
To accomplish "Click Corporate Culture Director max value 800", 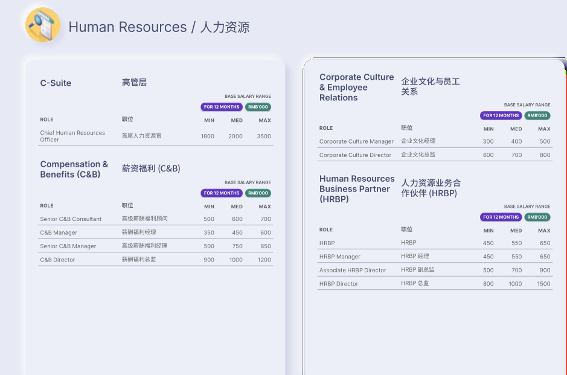I will click(x=545, y=155).
